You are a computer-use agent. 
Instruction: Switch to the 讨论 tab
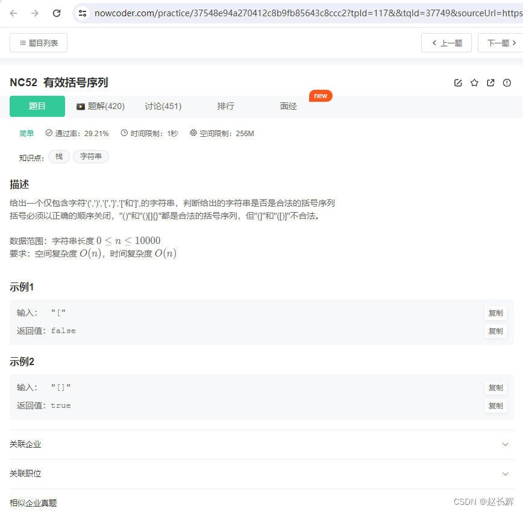(x=163, y=107)
